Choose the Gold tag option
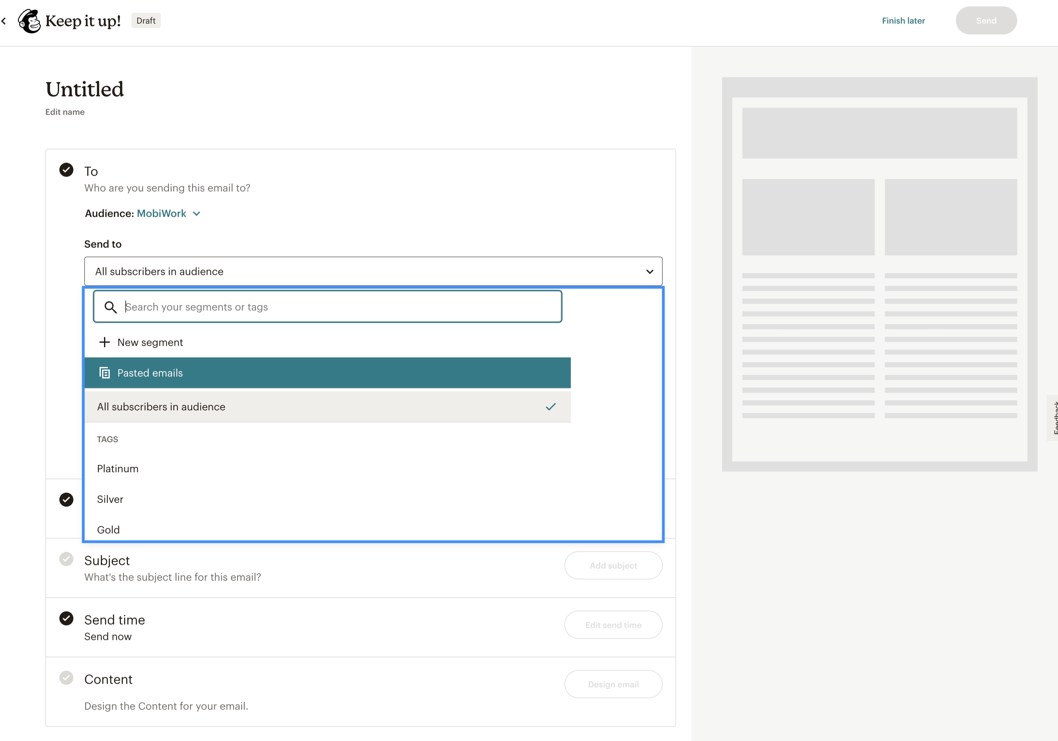 [x=108, y=530]
